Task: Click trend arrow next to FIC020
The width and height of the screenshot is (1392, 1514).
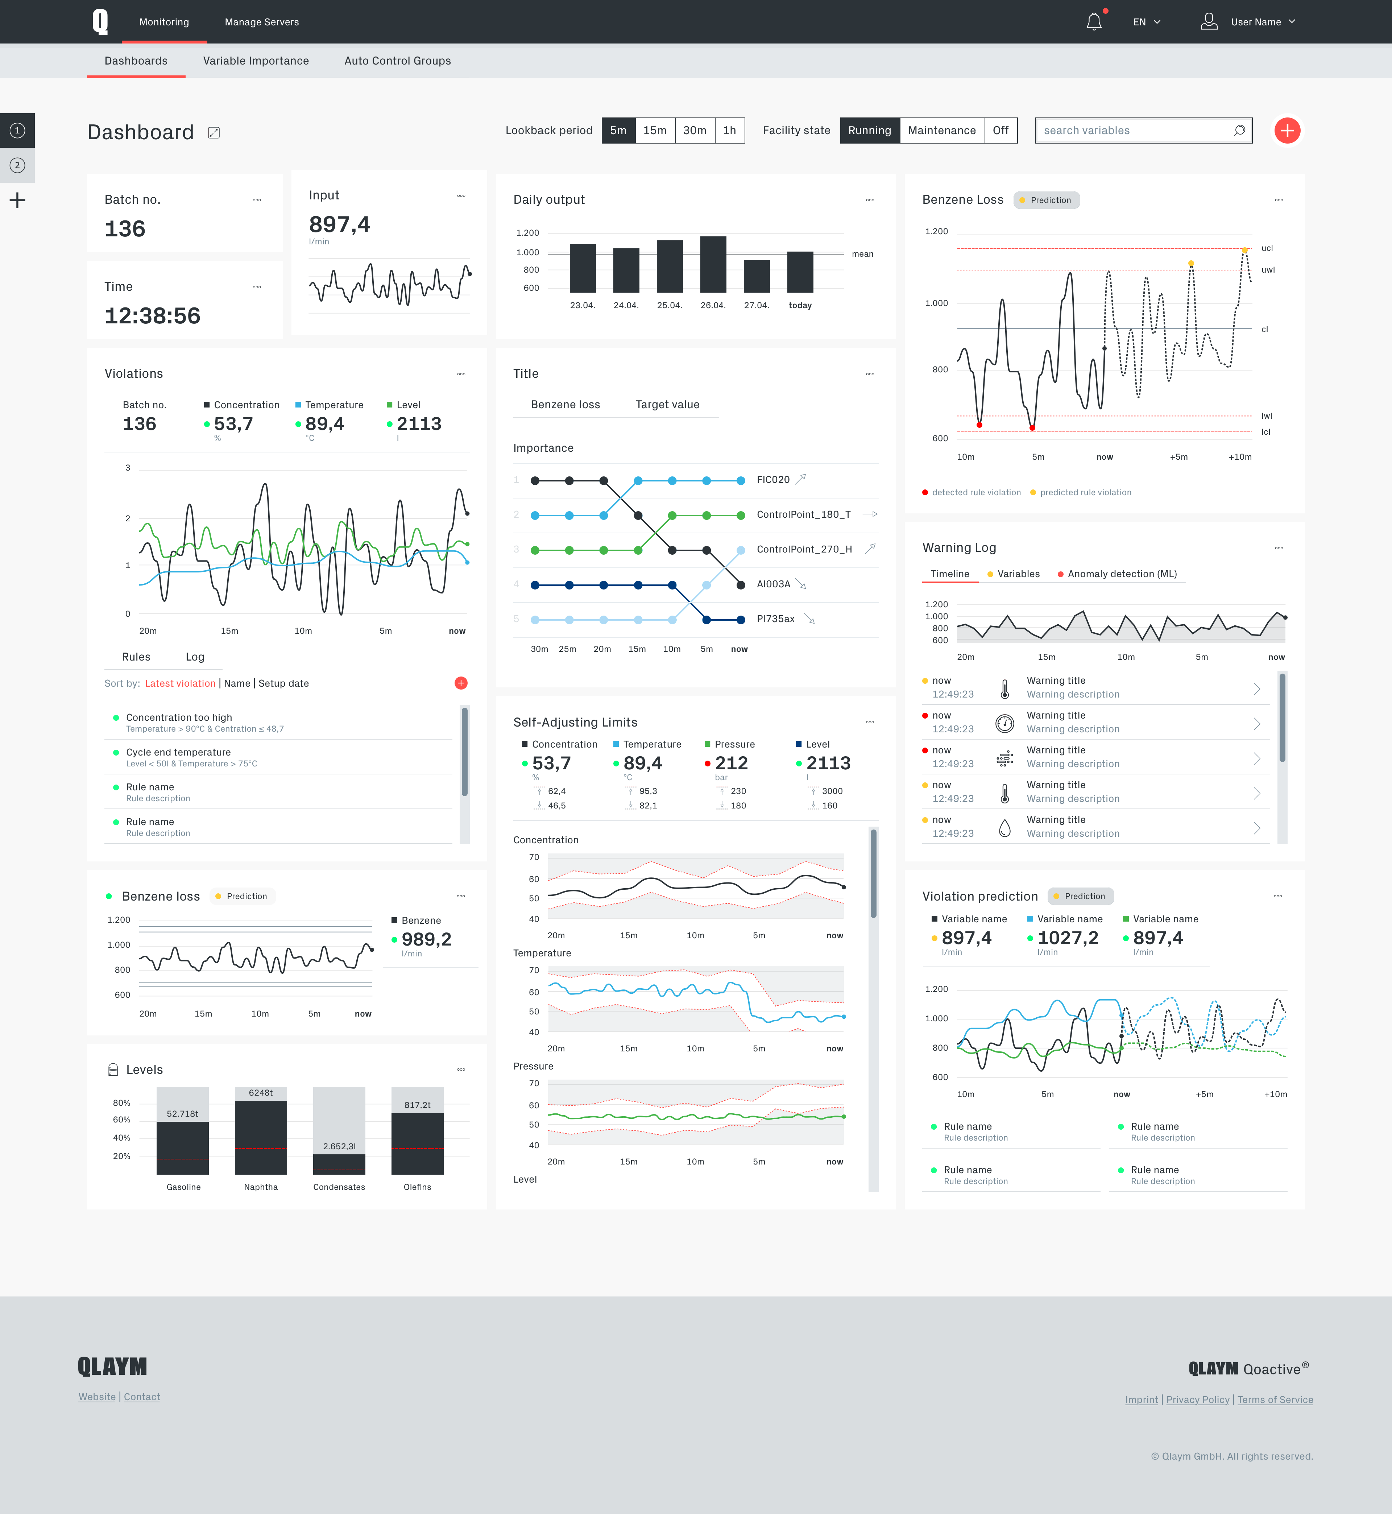Action: click(x=801, y=479)
